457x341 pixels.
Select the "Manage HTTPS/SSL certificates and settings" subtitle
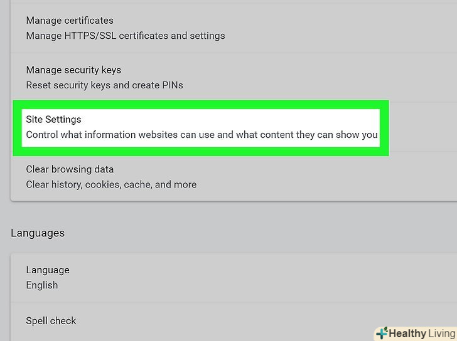[125, 36]
